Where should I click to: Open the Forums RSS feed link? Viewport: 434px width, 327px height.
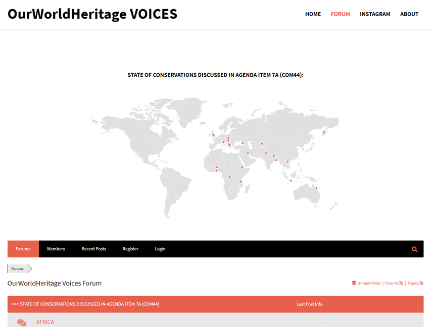(392, 283)
